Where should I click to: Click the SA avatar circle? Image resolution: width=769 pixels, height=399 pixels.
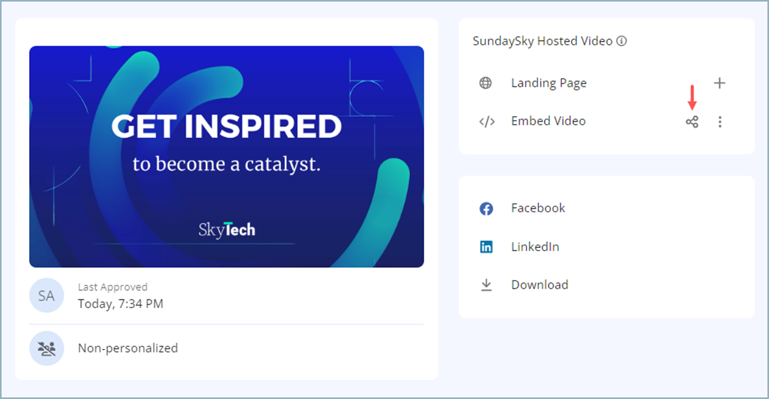click(x=46, y=295)
